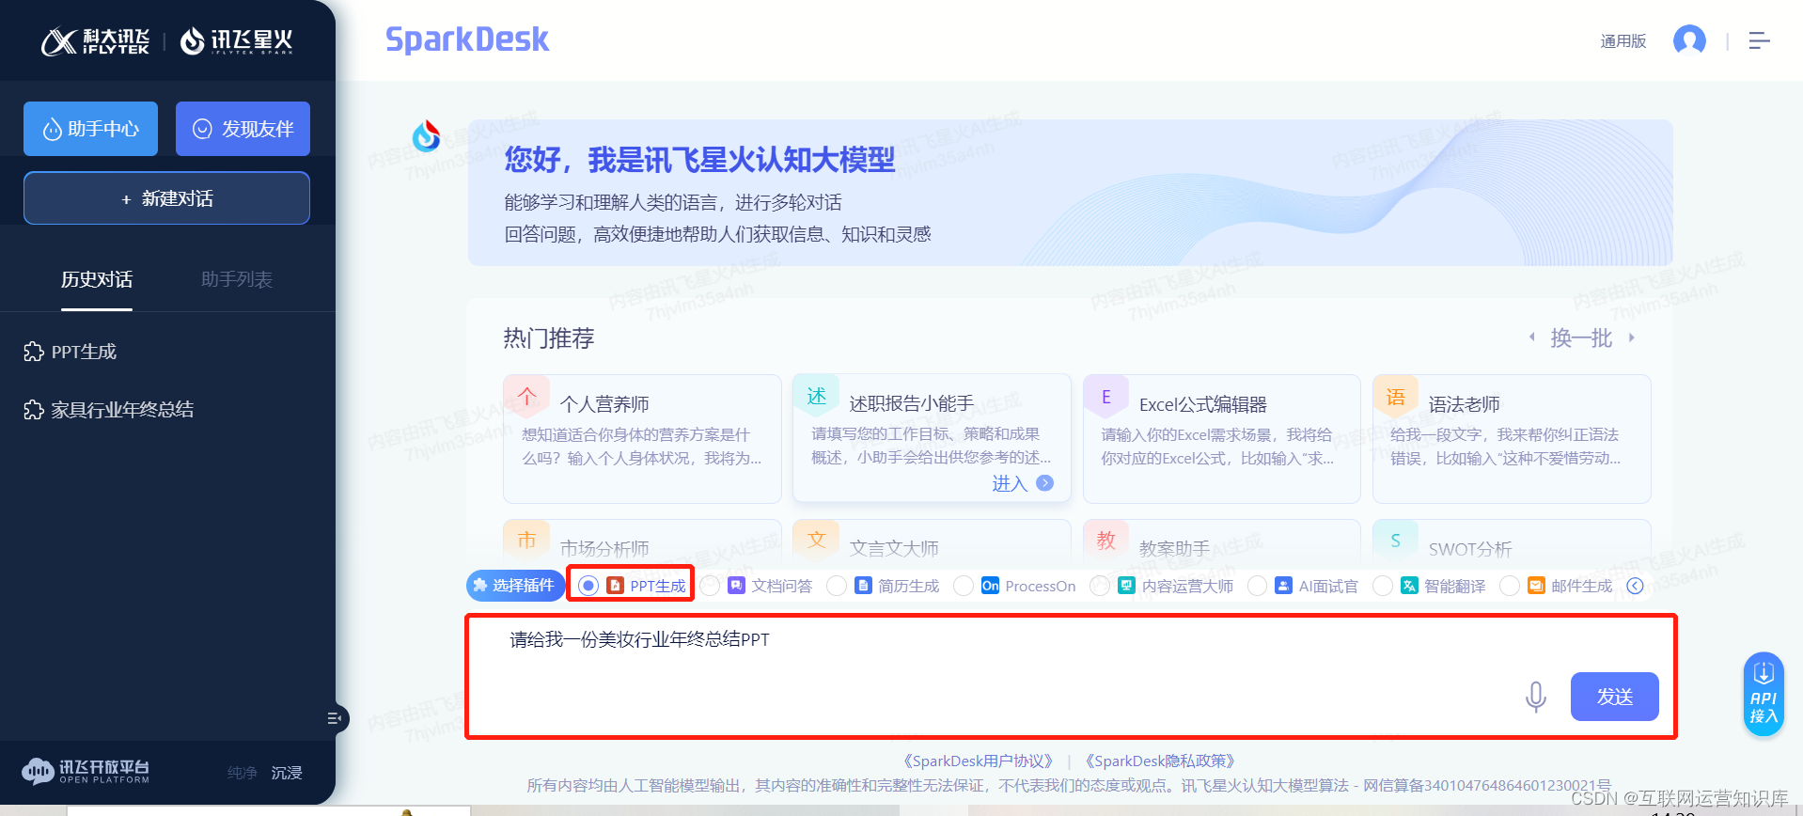1803x816 pixels.
Task: Click the 讯飞开放平台 logo at bottom
Action: [x=86, y=772]
